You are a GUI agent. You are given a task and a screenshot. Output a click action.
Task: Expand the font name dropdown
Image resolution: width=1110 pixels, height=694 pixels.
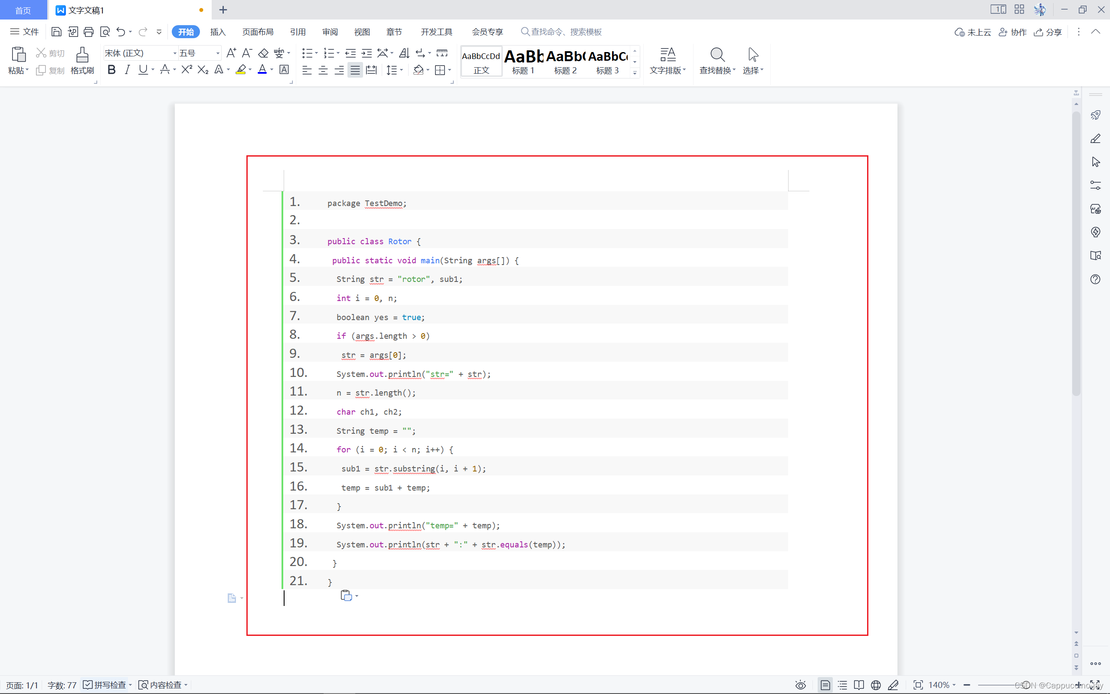tap(175, 53)
